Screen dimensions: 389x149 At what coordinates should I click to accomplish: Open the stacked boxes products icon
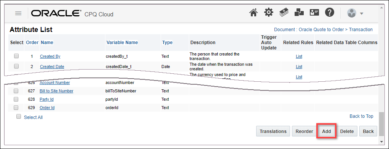point(299,13)
